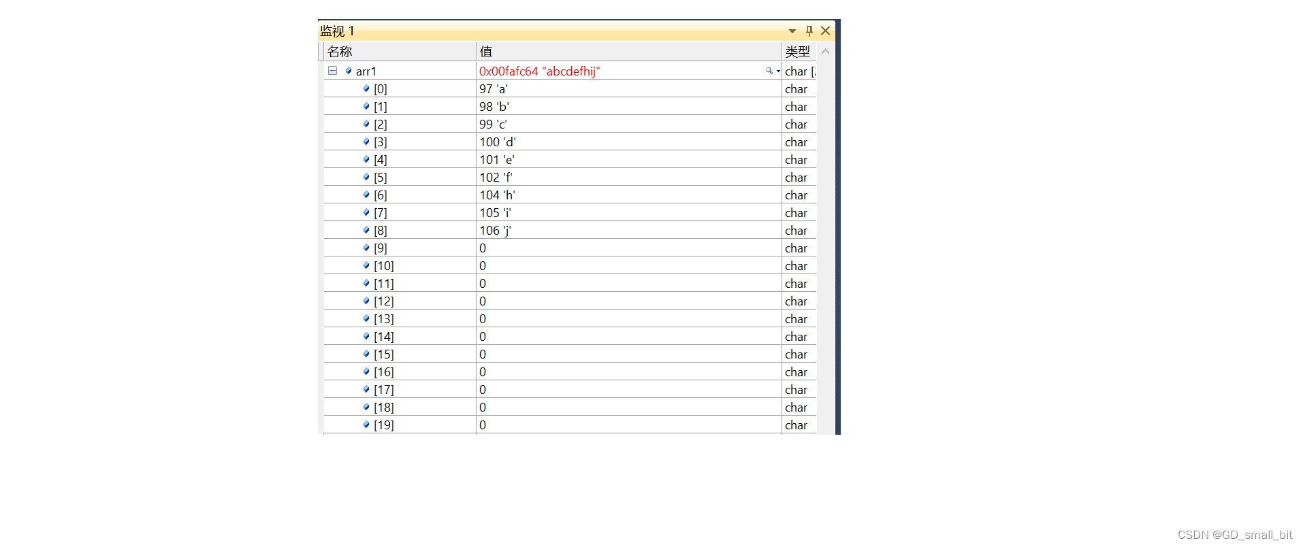This screenshot has height=547, width=1303.
Task: Click the icon beside element [8]
Action: point(366,230)
